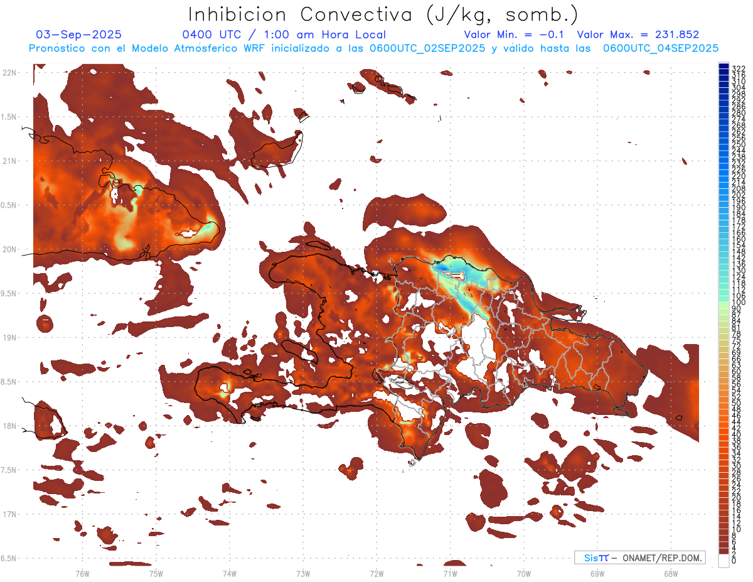Click the "21N" latitude label
This screenshot has width=753, height=582.
pyautogui.click(x=9, y=161)
